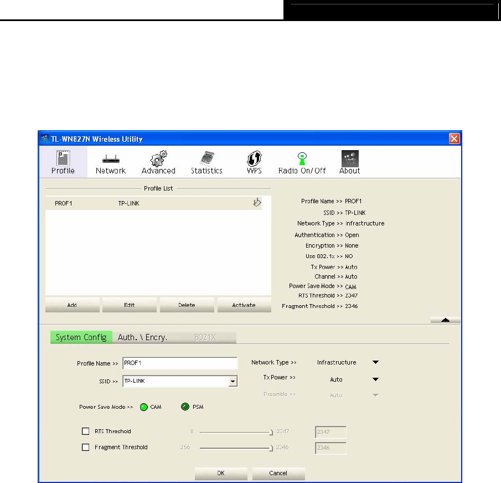The height and width of the screenshot is (483, 501).
Task: Click the Profile Name input field
Action: [x=180, y=363]
